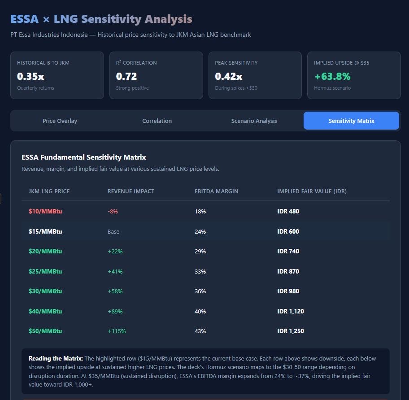
Task: Click the ESSA × LNG Sensitivity Analysis title
Action: (101, 19)
